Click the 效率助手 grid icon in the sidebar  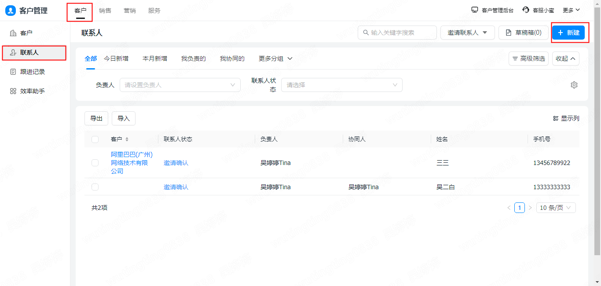13,91
